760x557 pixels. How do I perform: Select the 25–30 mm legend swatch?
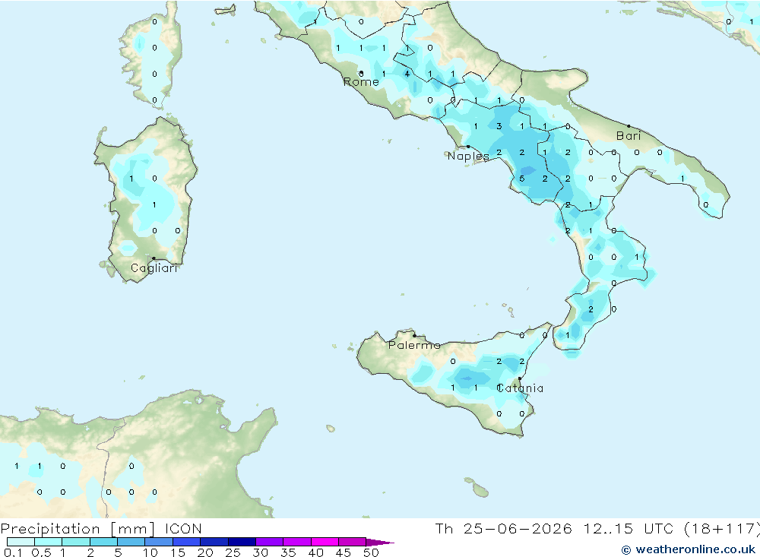[242, 542]
